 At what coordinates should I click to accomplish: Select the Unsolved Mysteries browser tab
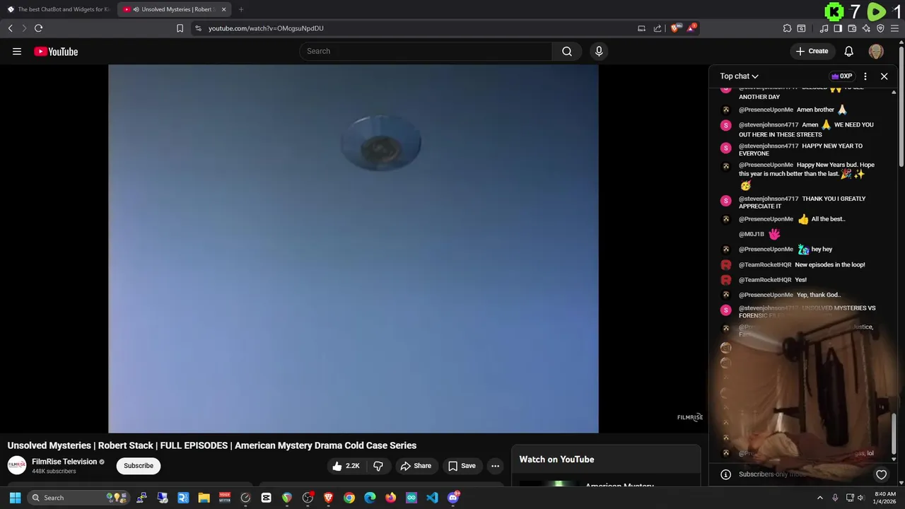click(x=173, y=9)
